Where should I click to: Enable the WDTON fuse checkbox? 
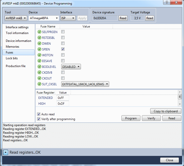click(63, 55)
